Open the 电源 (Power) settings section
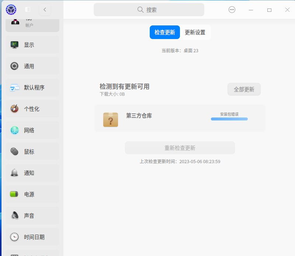Screen dimensions: 295x256 [32, 194]
